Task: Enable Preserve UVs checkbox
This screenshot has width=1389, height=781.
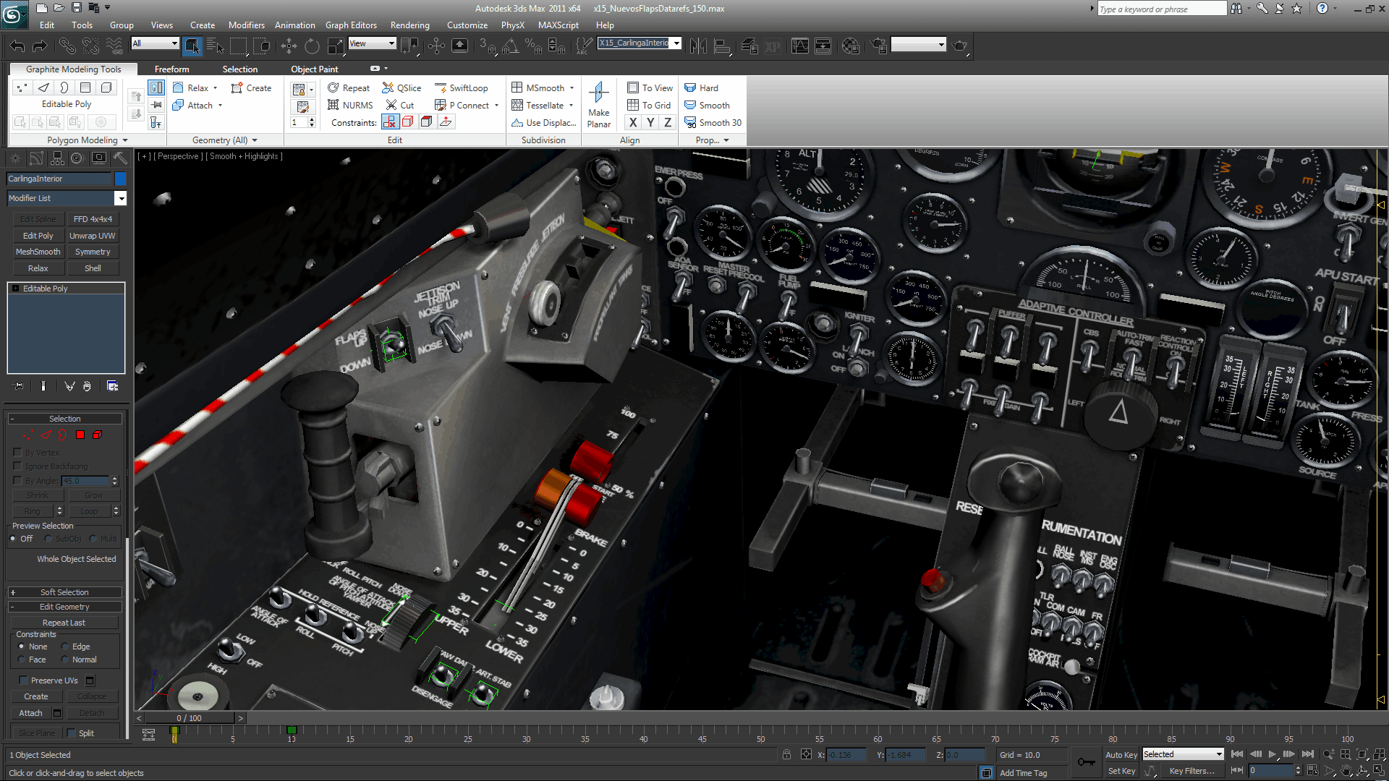Action: (23, 680)
